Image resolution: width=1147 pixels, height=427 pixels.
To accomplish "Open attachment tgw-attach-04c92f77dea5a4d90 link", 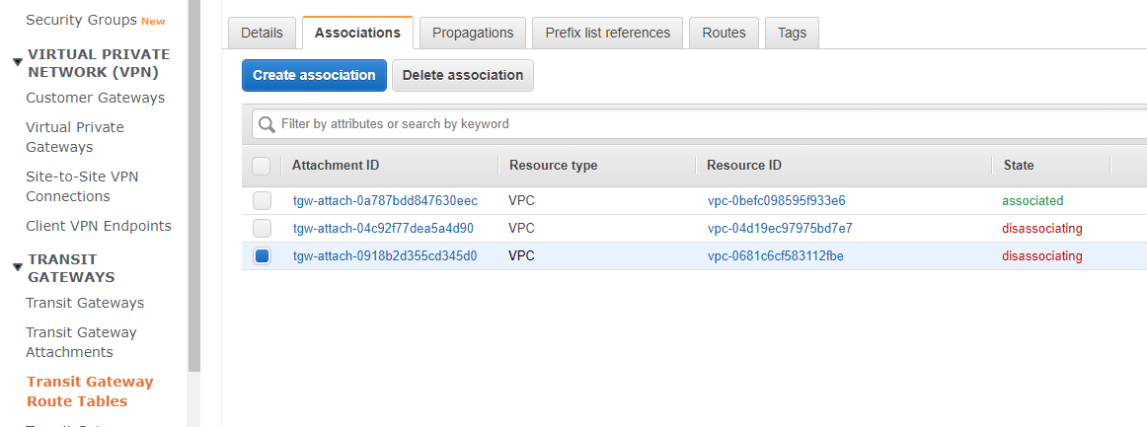I will point(383,229).
